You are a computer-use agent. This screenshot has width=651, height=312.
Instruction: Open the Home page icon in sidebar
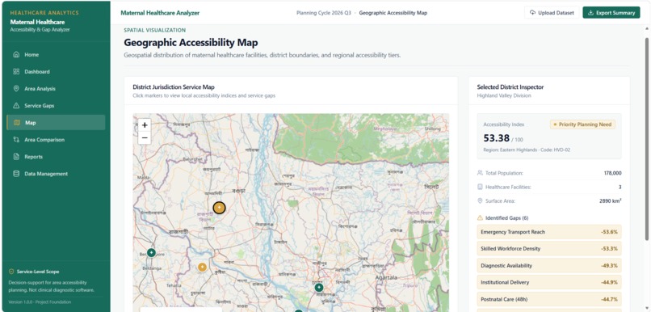(16, 54)
